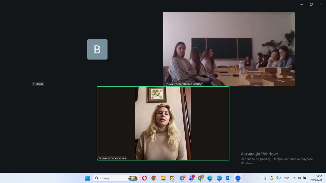Click the Луцький педагогічний інститут name label
Screen dimensions: 326x183
point(184,84)
